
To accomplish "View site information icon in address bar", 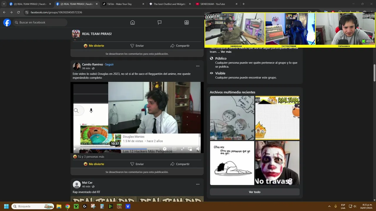I will click(x=27, y=12).
